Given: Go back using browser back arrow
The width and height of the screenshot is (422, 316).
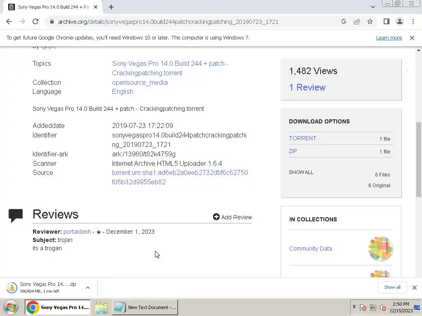Looking at the screenshot, I should [x=9, y=21].
